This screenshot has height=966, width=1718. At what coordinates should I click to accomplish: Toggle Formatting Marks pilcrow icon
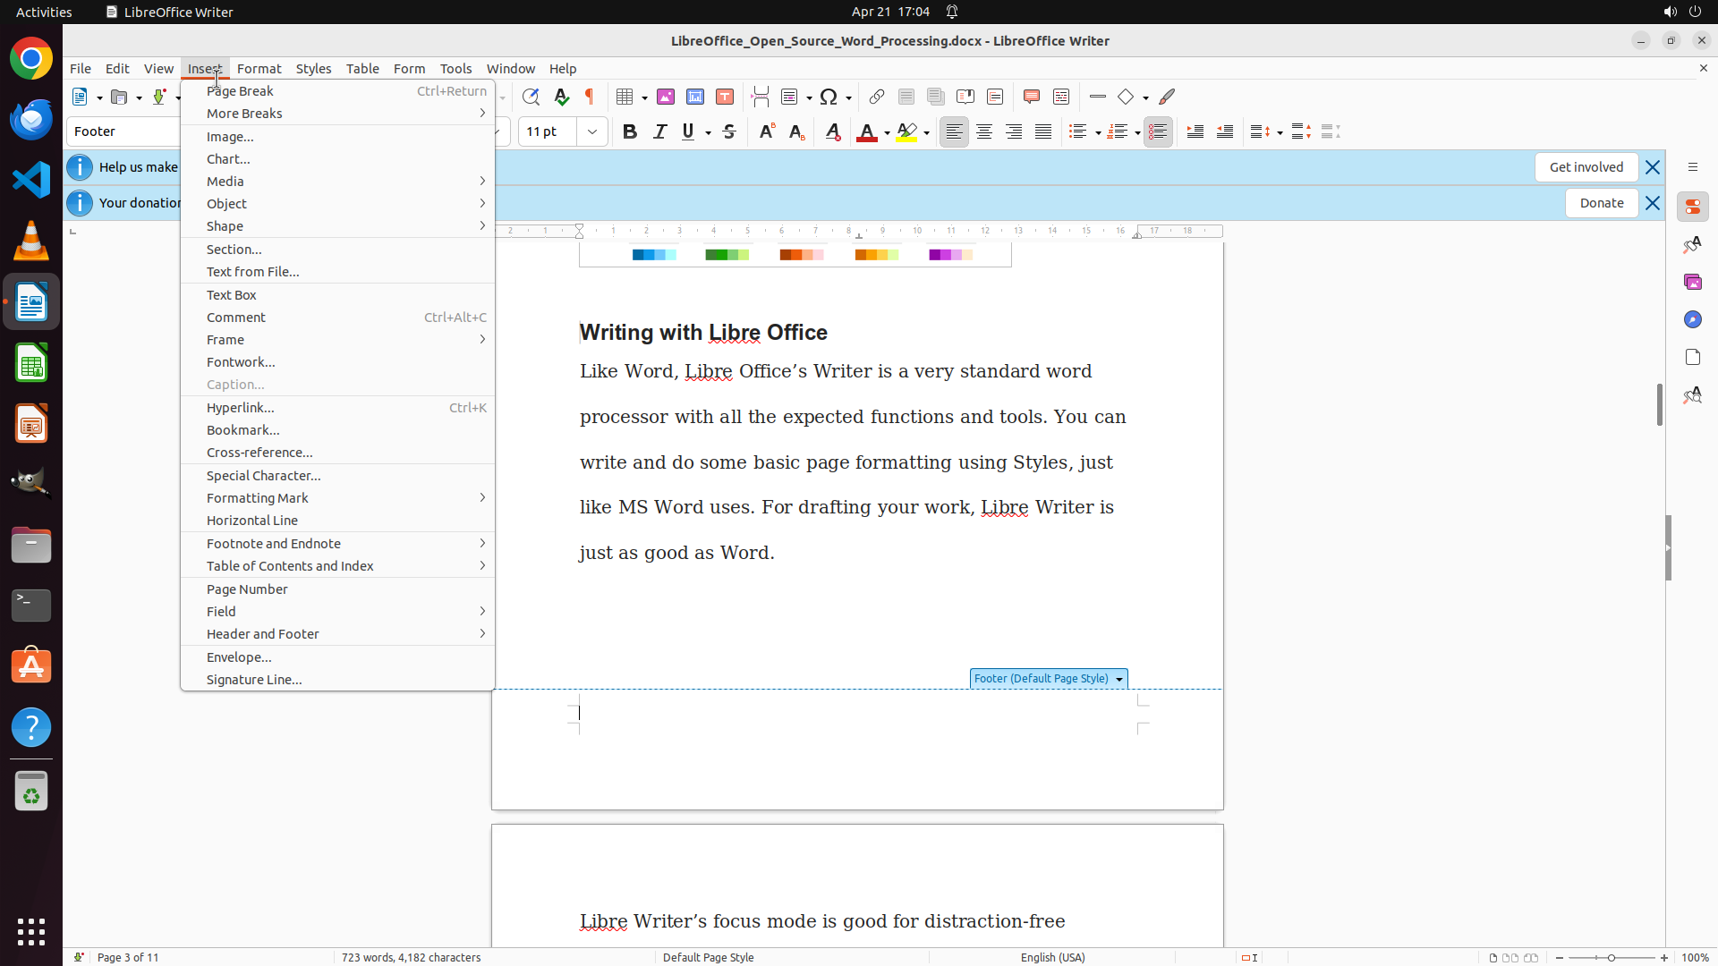click(x=590, y=97)
